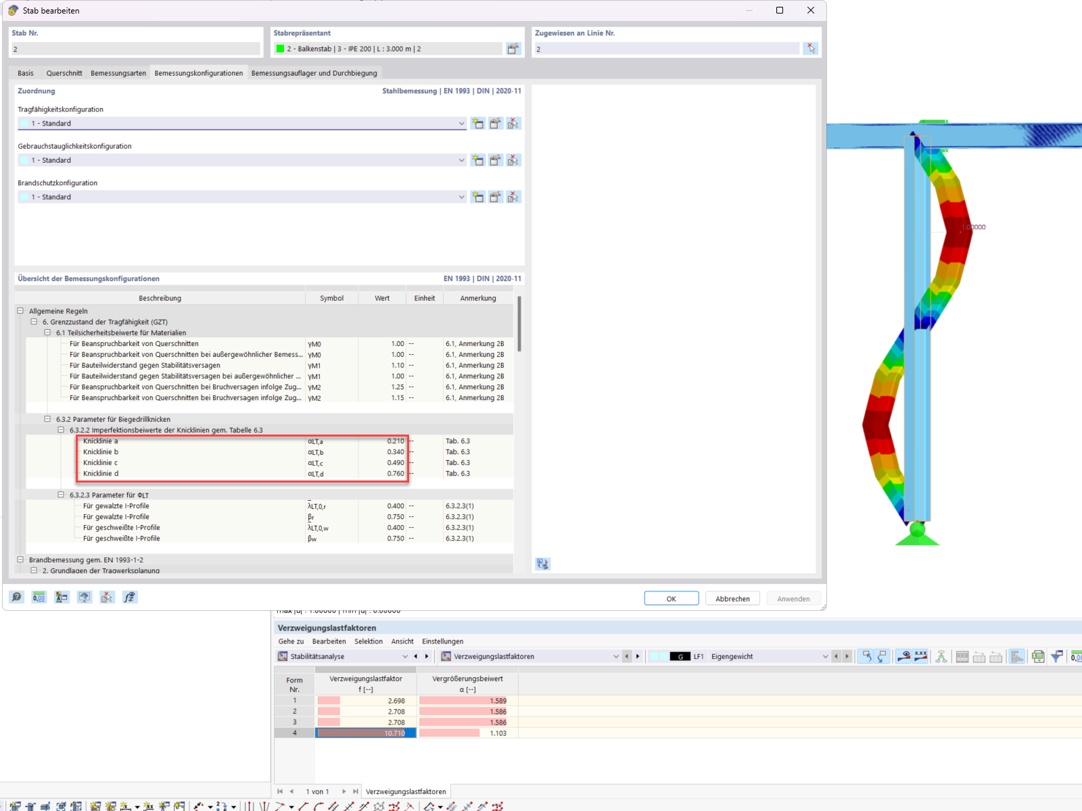Image resolution: width=1082 pixels, height=811 pixels.
Task: Edit Stabrepräsentant icon beside IPE 200
Action: click(513, 49)
